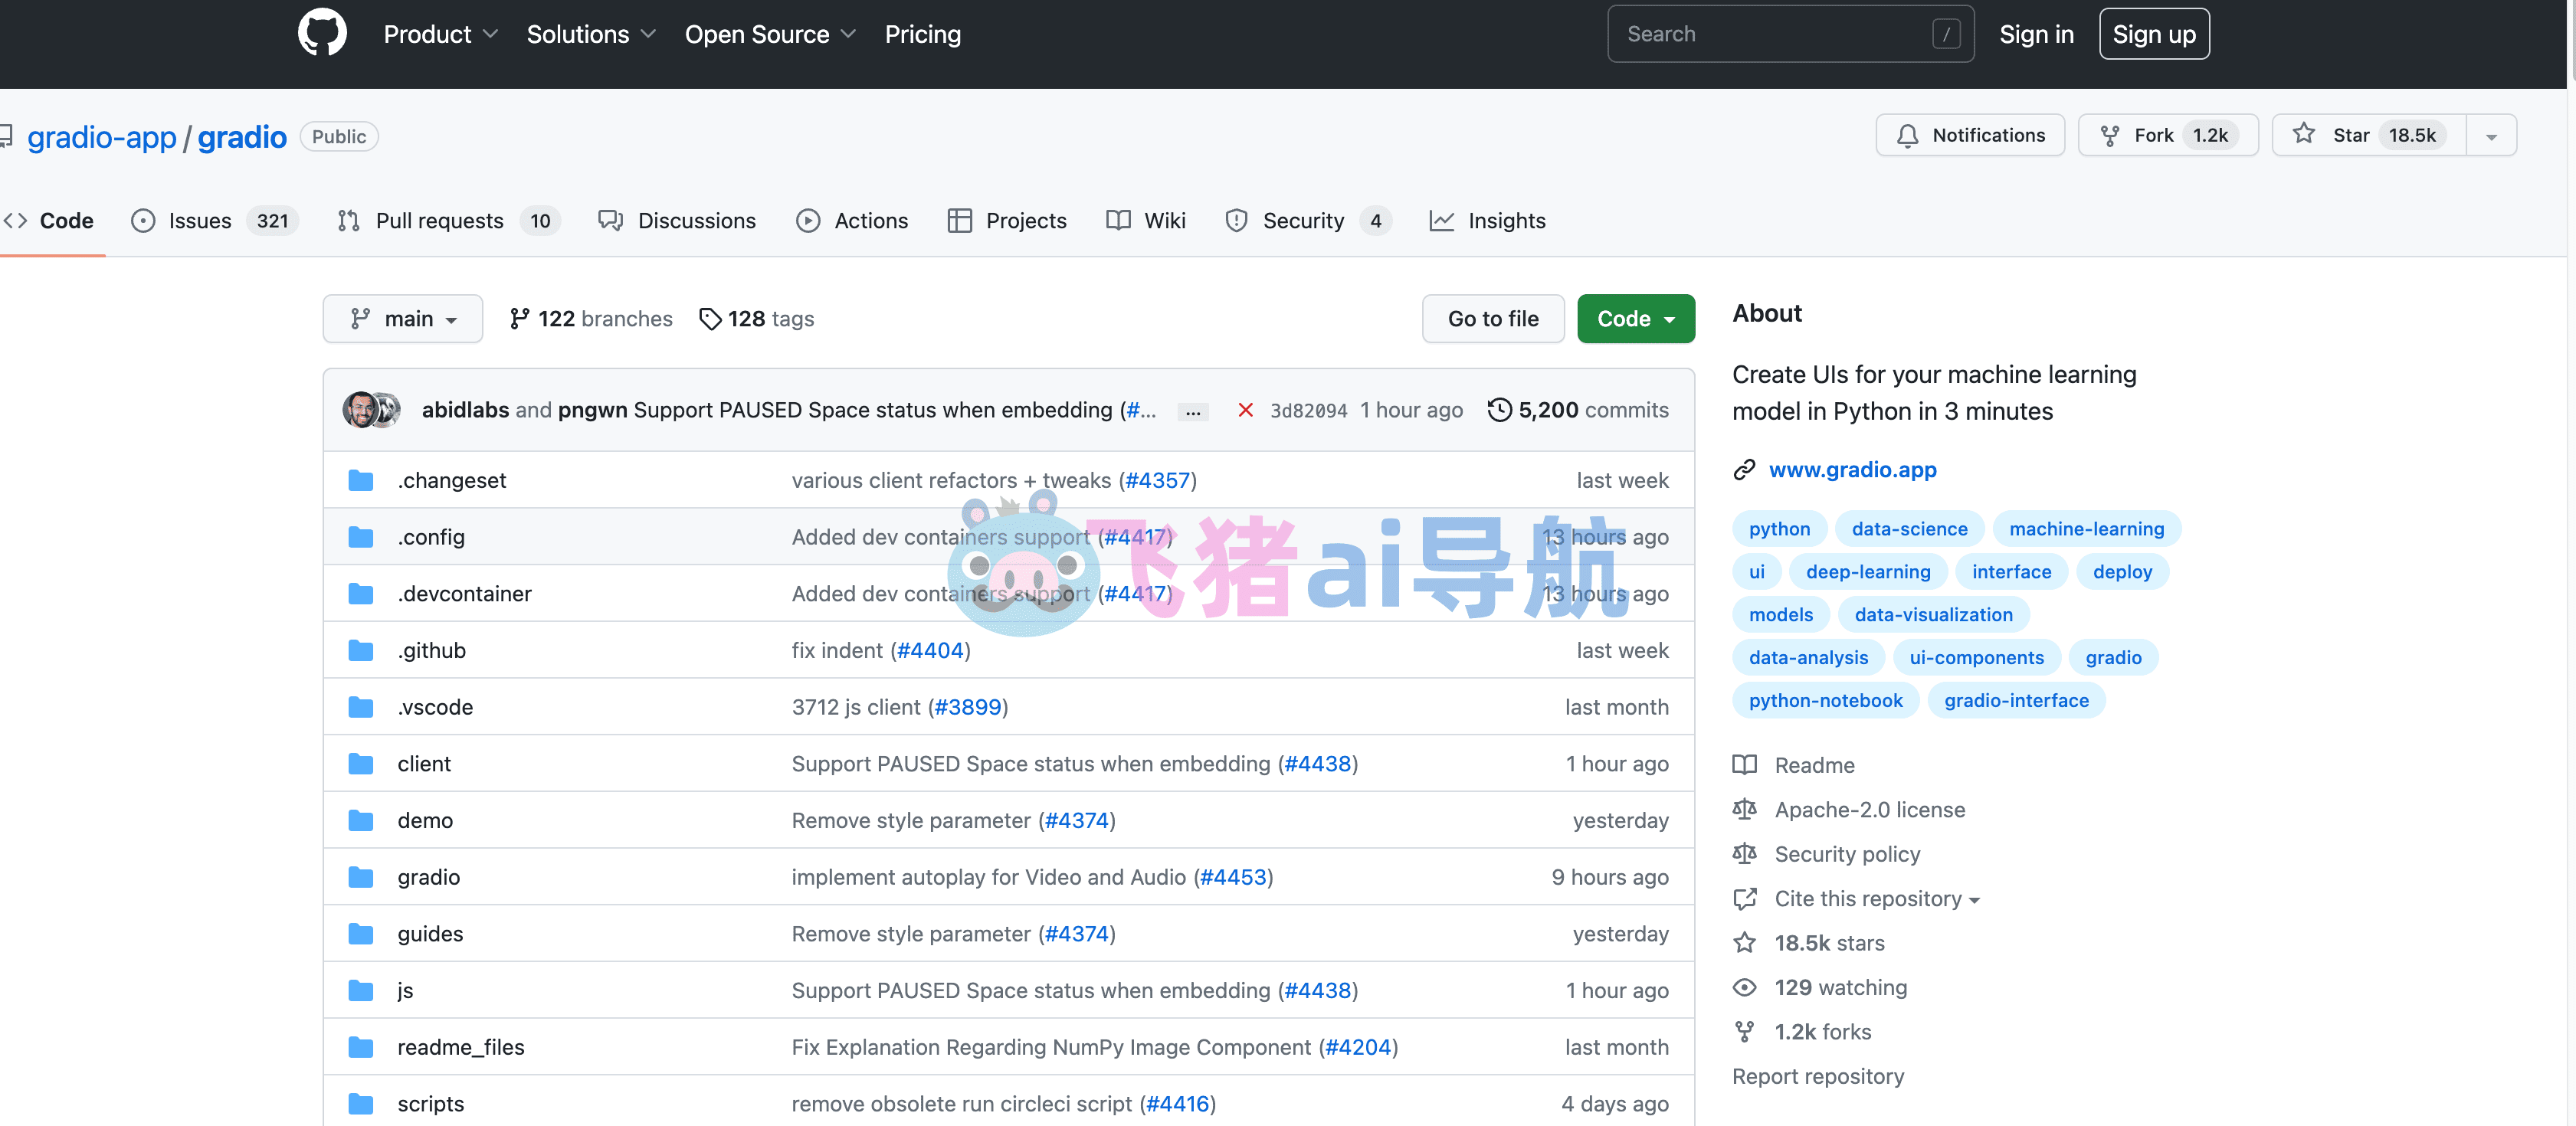Viewport: 2576px width, 1126px height.
Task: Click the tags icon next to 128 tags
Action: pos(710,319)
